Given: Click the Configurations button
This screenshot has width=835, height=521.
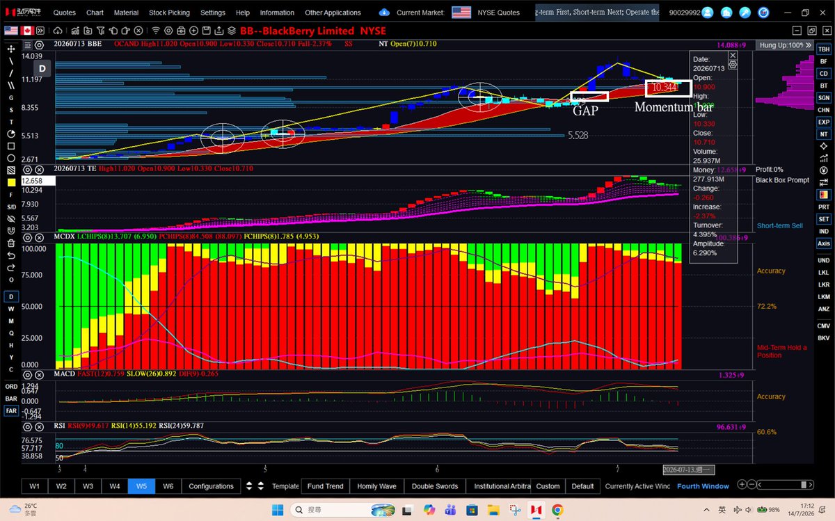Looking at the screenshot, I should [211, 486].
